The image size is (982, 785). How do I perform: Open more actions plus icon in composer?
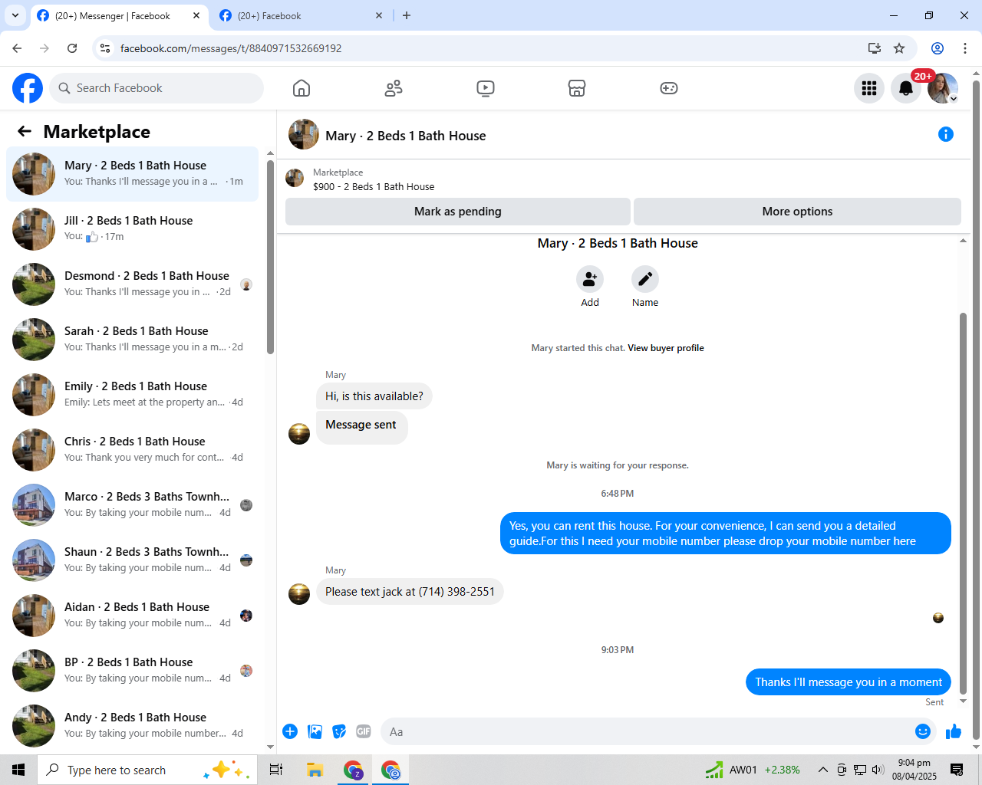(290, 731)
